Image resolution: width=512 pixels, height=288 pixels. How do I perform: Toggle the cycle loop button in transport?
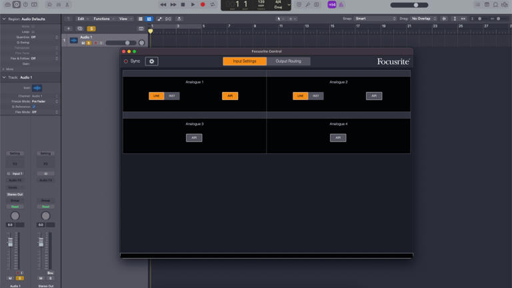click(213, 5)
